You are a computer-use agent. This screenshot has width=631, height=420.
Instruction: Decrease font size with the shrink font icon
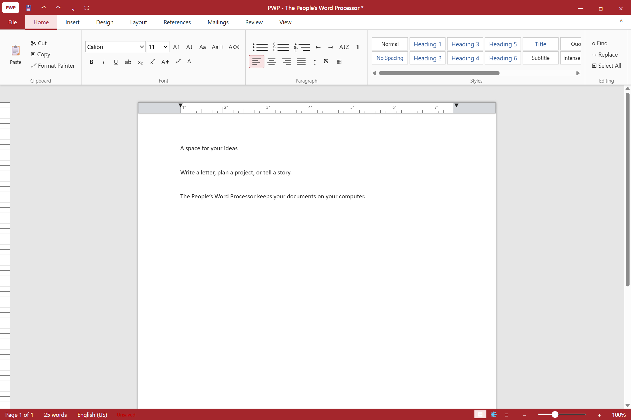[189, 47]
